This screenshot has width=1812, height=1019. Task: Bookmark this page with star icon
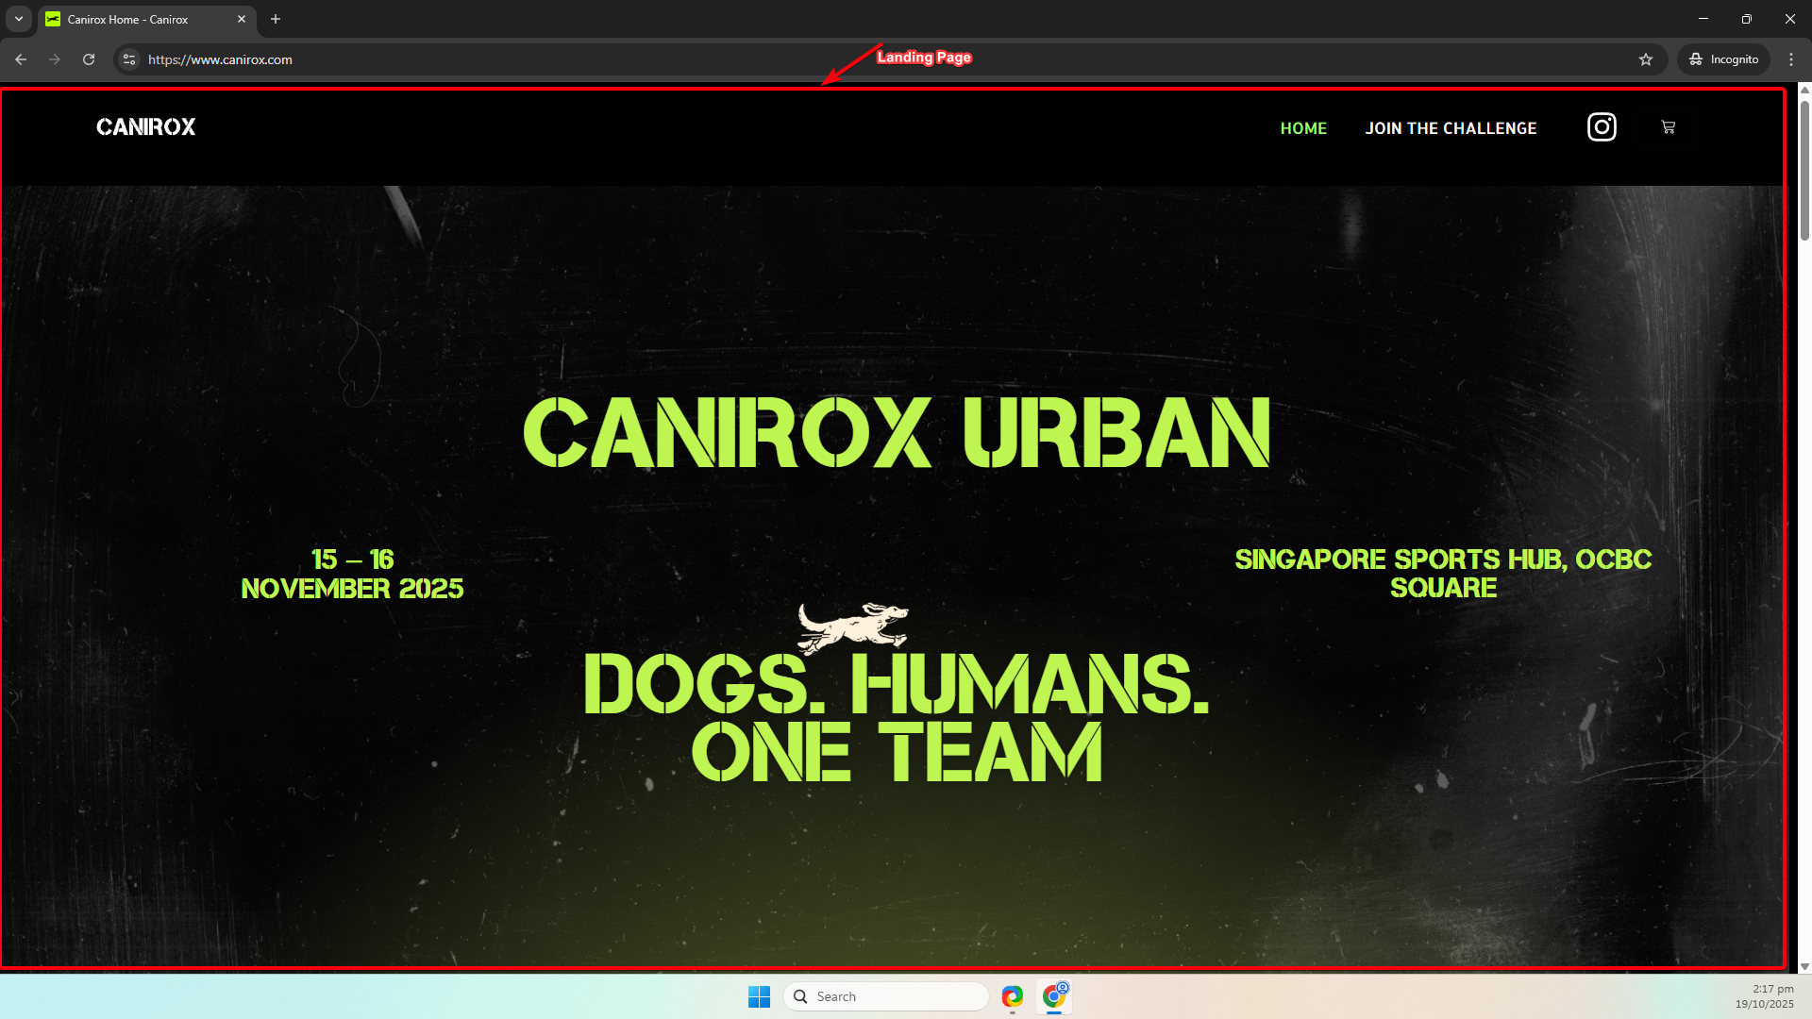pos(1646,59)
